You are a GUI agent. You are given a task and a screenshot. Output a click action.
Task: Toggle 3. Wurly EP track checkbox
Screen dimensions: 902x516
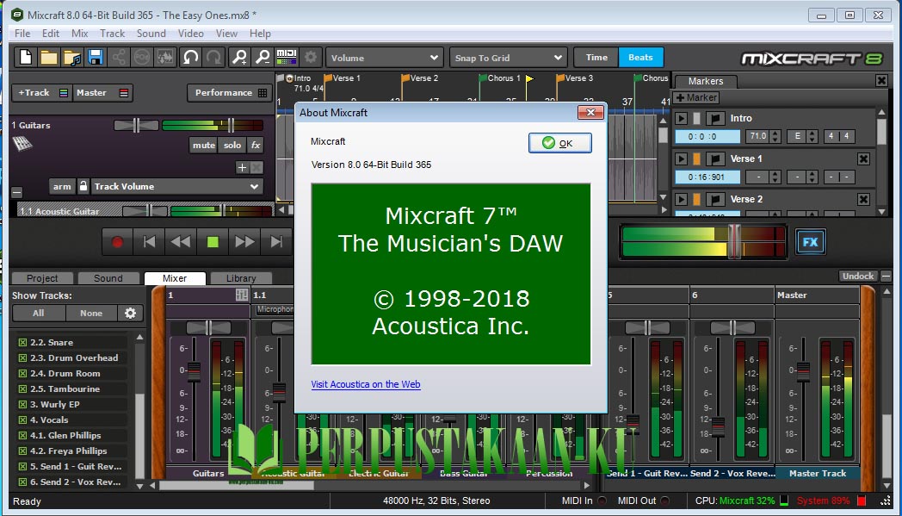click(23, 404)
